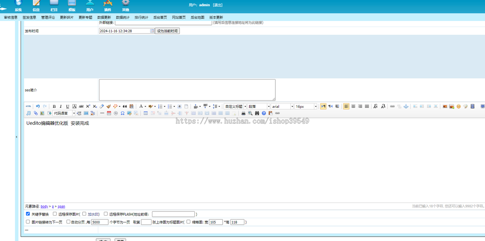Open 段落 paragraph format dropdown
The image size is (485, 241).
point(259,107)
